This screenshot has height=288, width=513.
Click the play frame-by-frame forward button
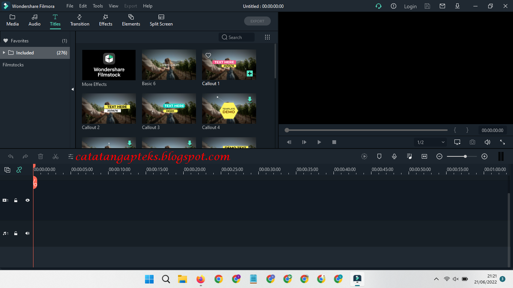coord(304,142)
